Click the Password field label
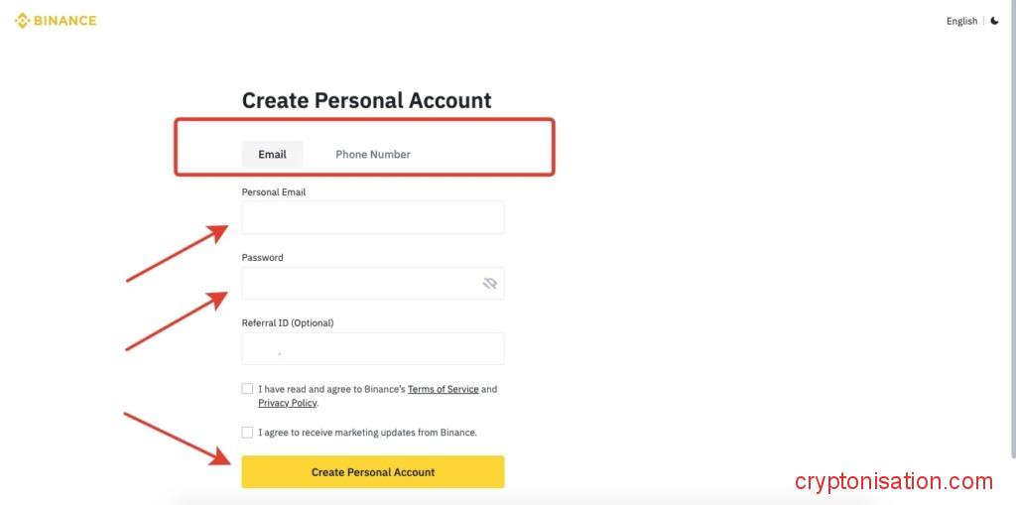 263,257
